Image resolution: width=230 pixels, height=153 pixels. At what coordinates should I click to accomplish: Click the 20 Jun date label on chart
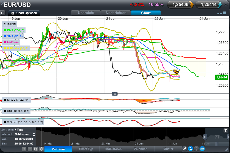tap(63, 19)
